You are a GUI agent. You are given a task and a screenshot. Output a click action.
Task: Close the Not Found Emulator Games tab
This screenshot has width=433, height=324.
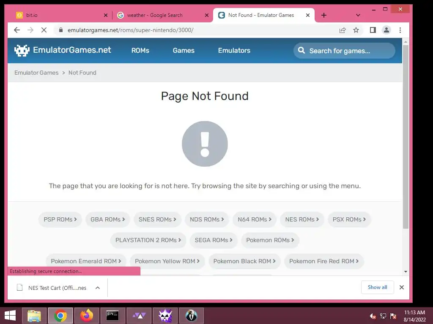click(x=308, y=15)
